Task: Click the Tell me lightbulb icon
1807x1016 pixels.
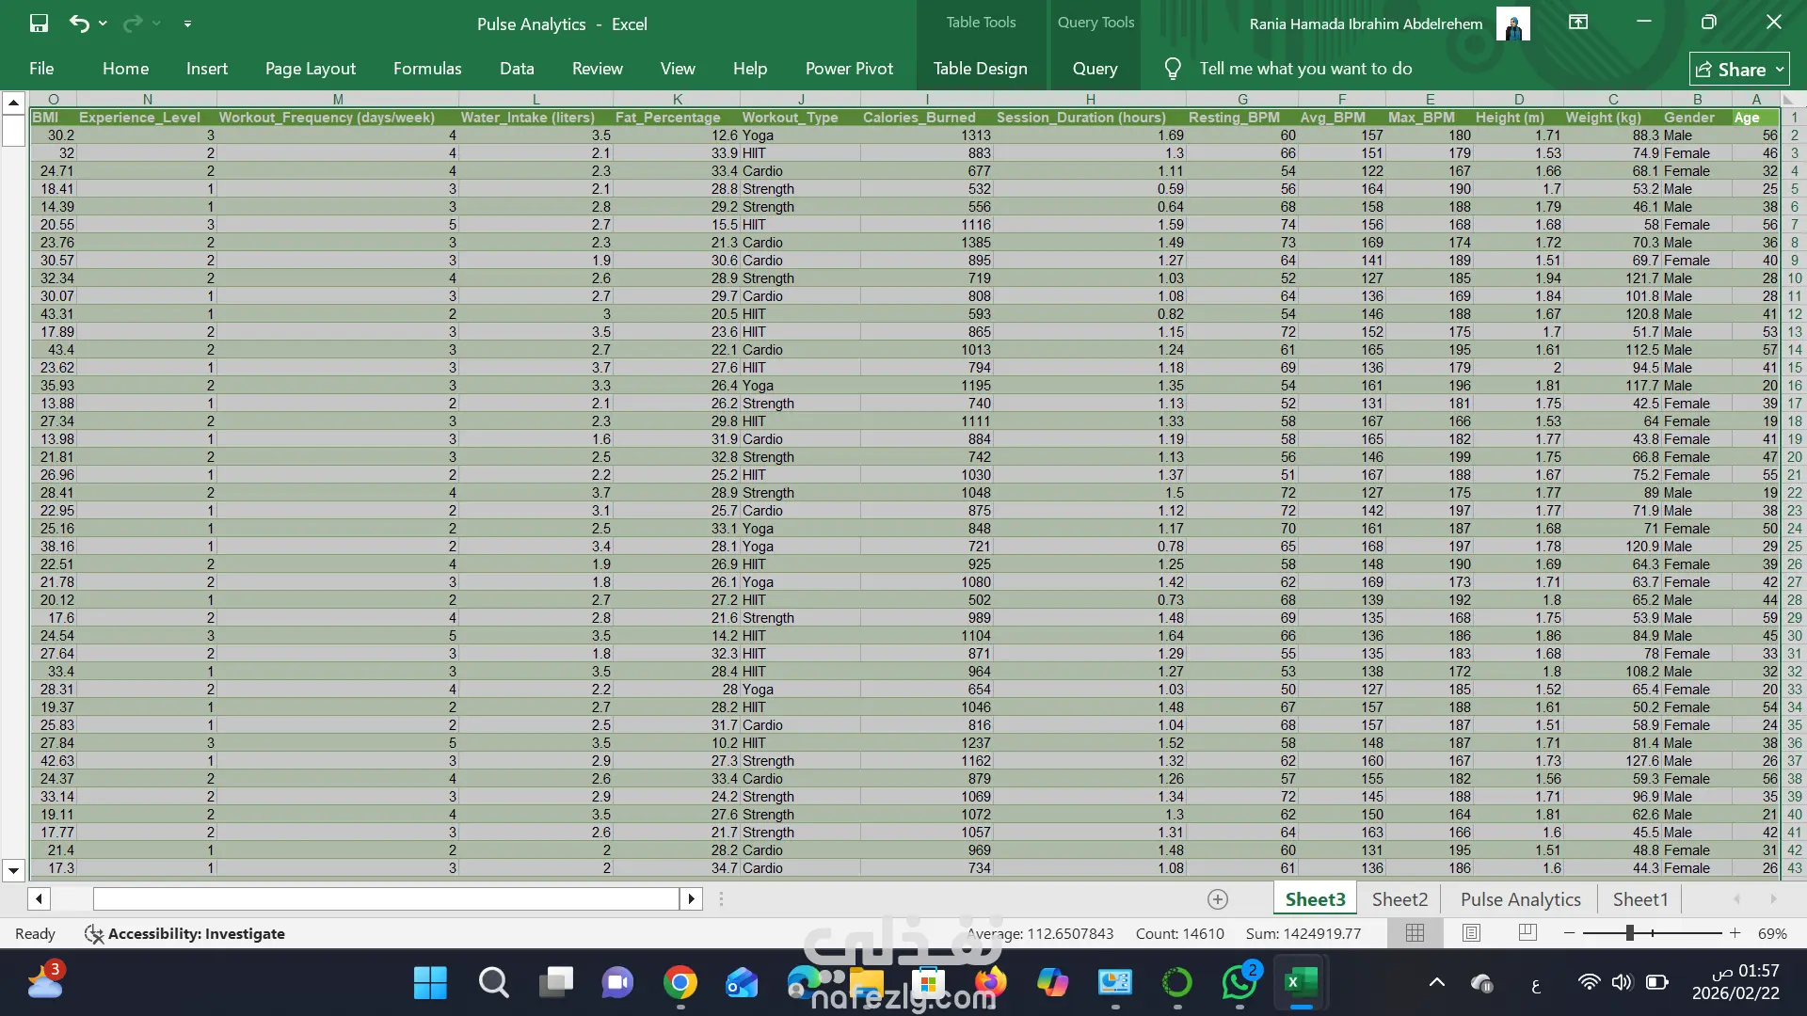Action: click(x=1173, y=69)
